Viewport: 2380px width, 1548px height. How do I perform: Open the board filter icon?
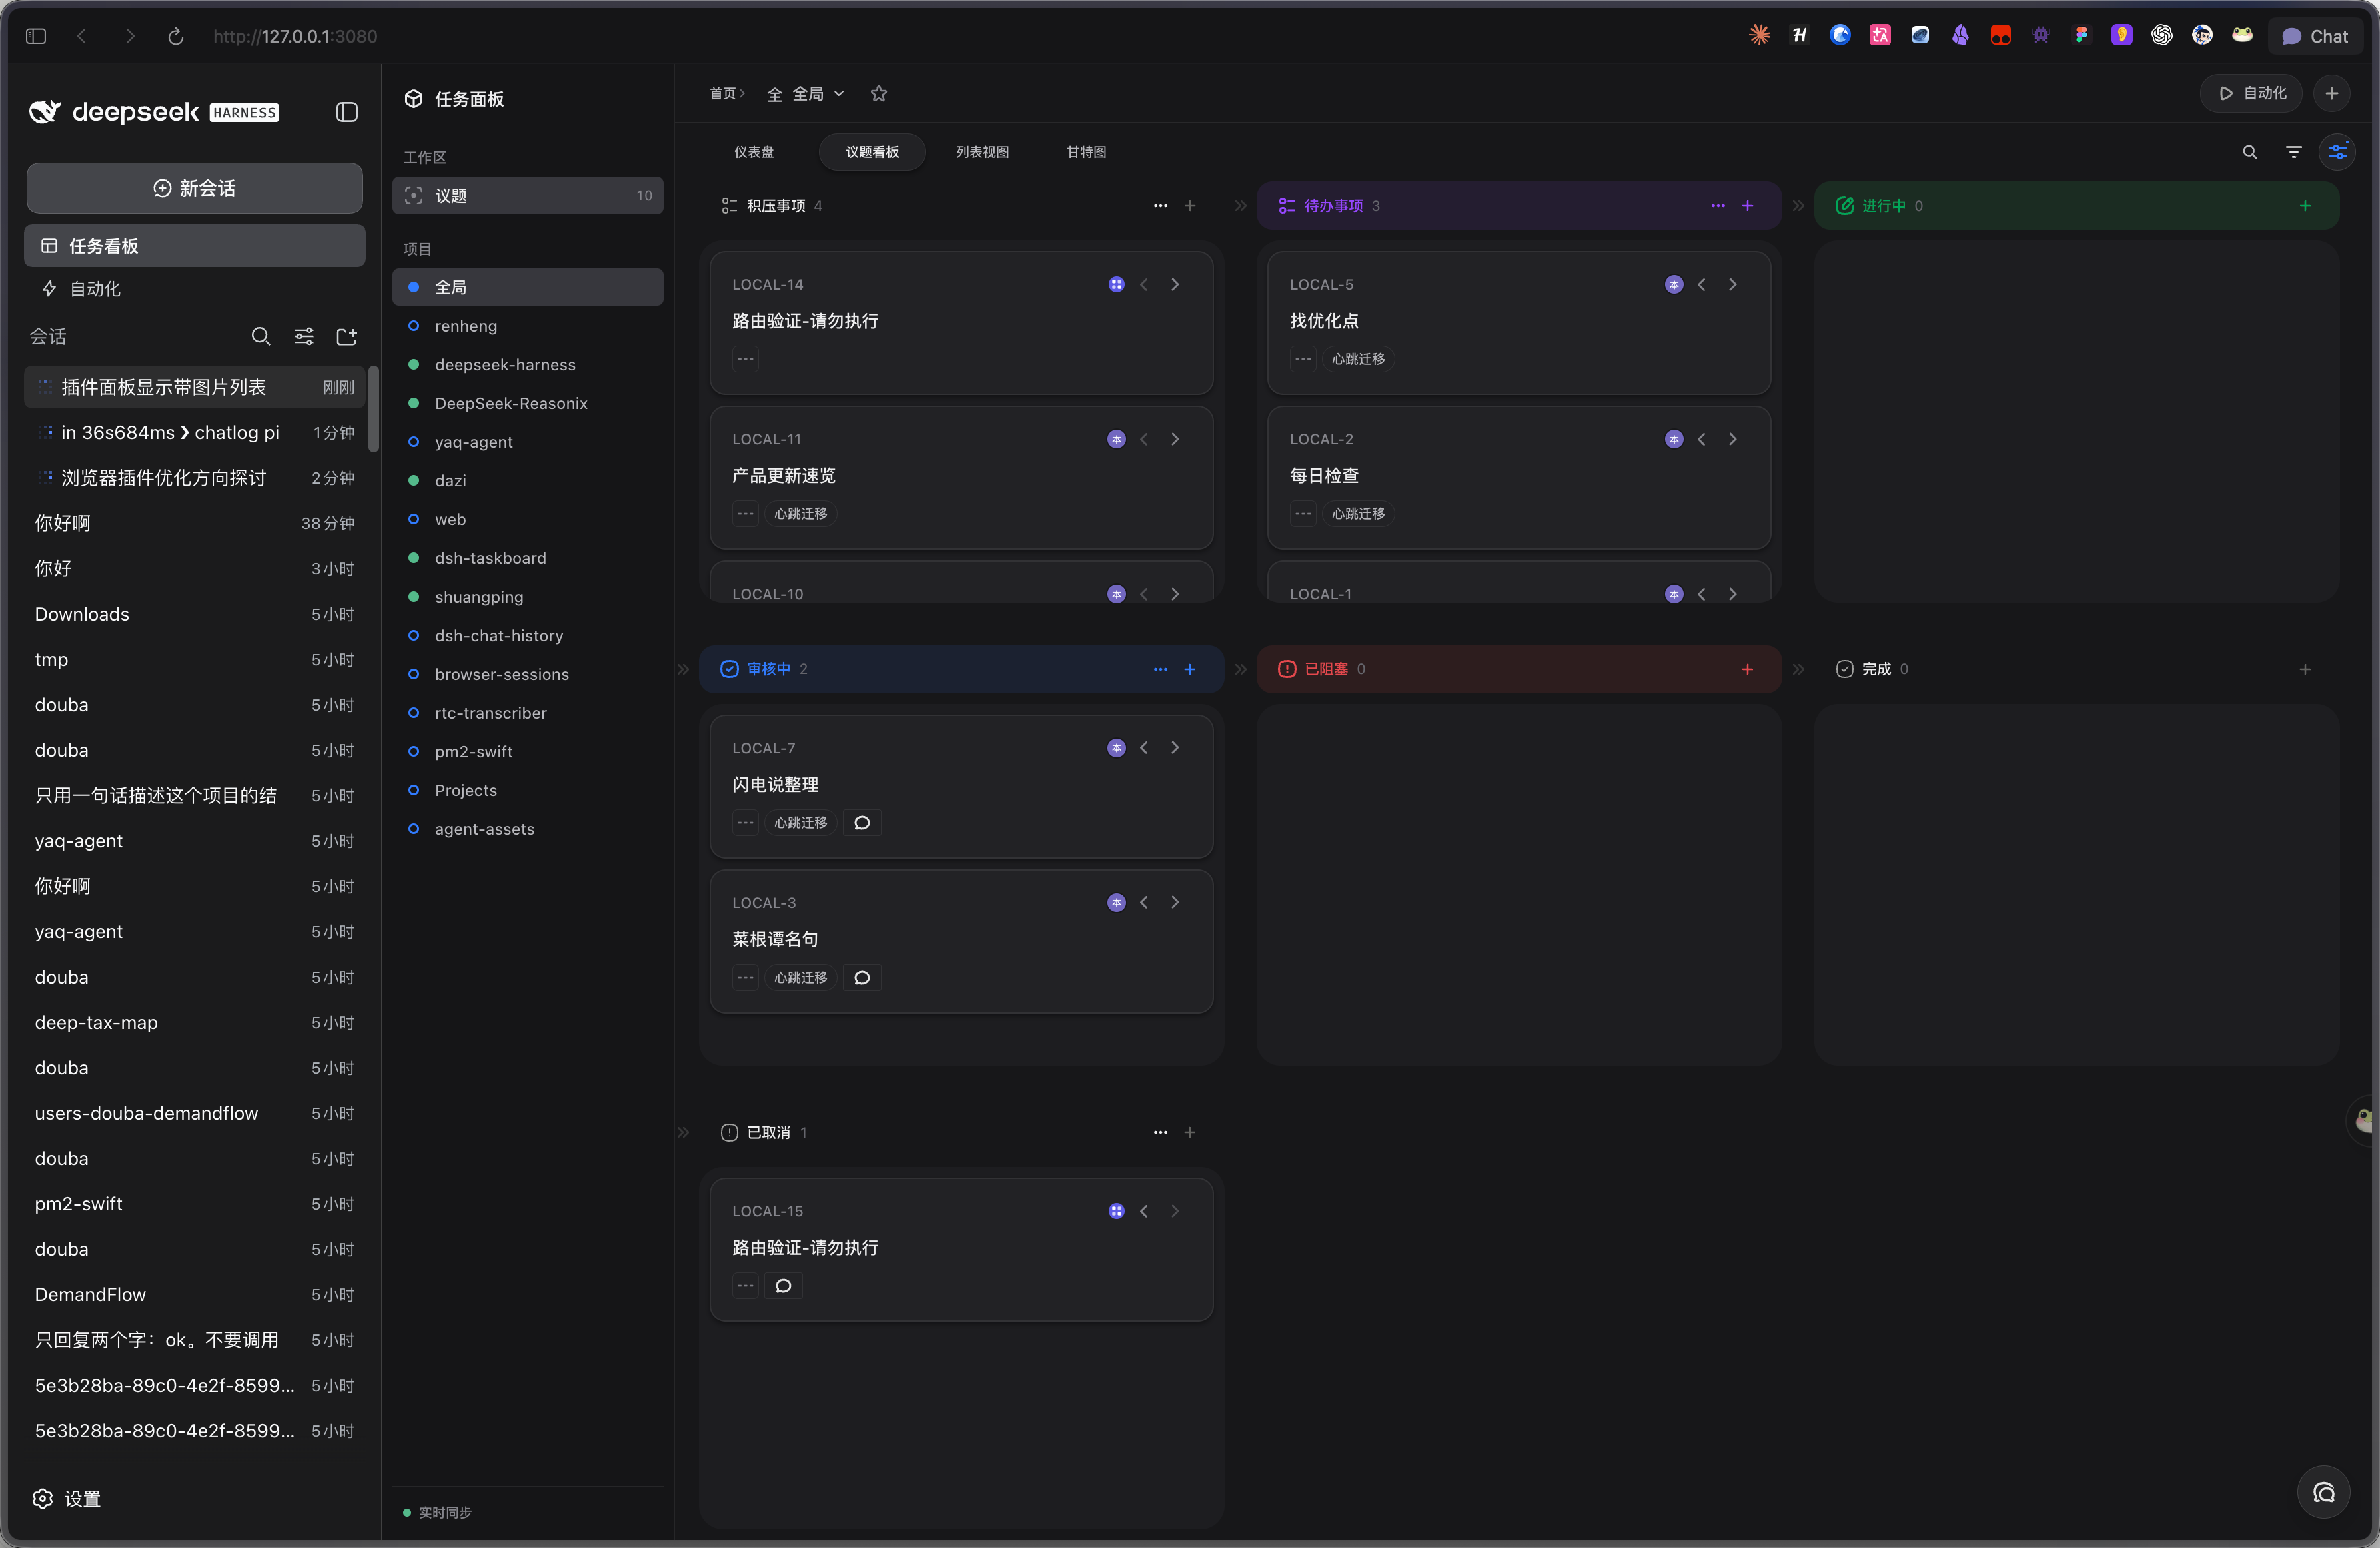point(2293,152)
